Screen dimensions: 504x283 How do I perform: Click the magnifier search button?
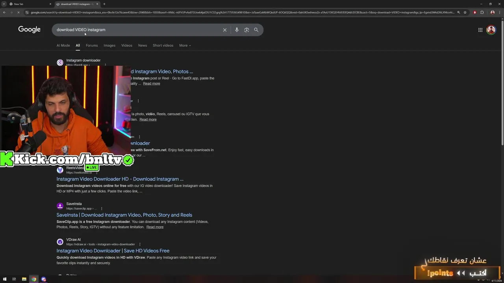[256, 30]
